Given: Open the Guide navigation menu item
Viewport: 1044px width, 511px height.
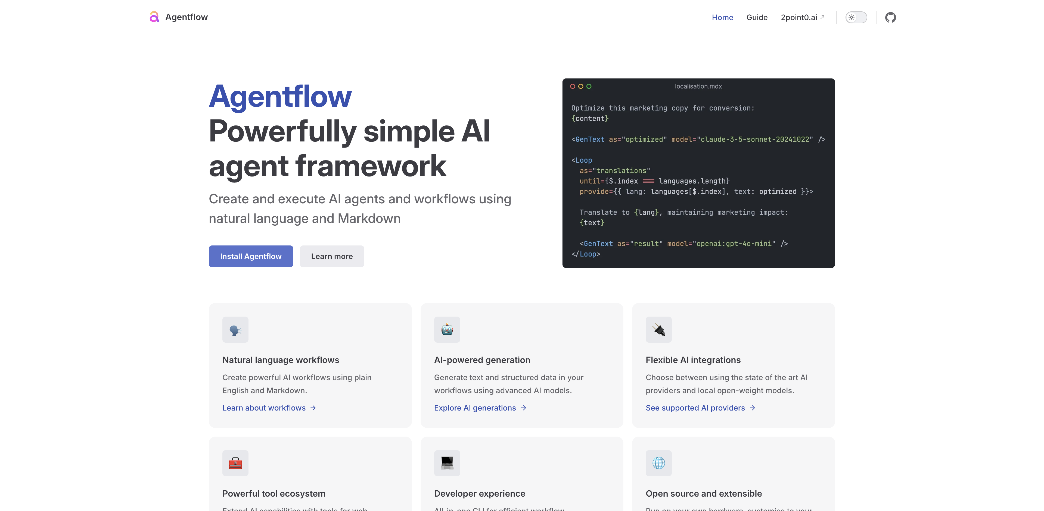Looking at the screenshot, I should (756, 17).
